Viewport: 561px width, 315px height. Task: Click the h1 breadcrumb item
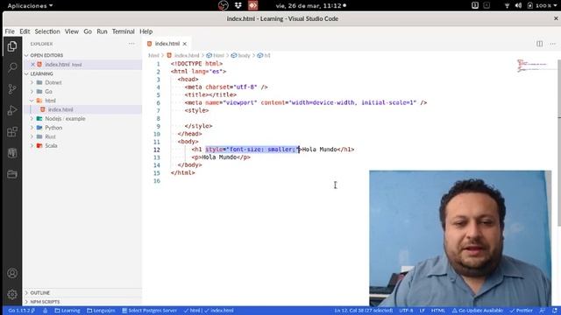(x=264, y=55)
